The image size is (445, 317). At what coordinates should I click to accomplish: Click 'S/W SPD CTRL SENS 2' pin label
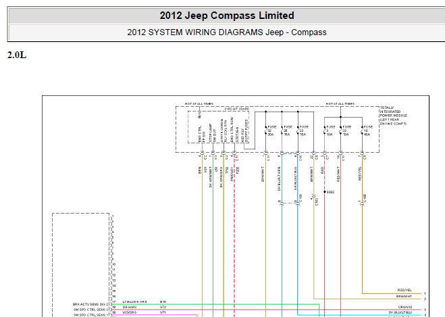pyautogui.click(x=91, y=310)
